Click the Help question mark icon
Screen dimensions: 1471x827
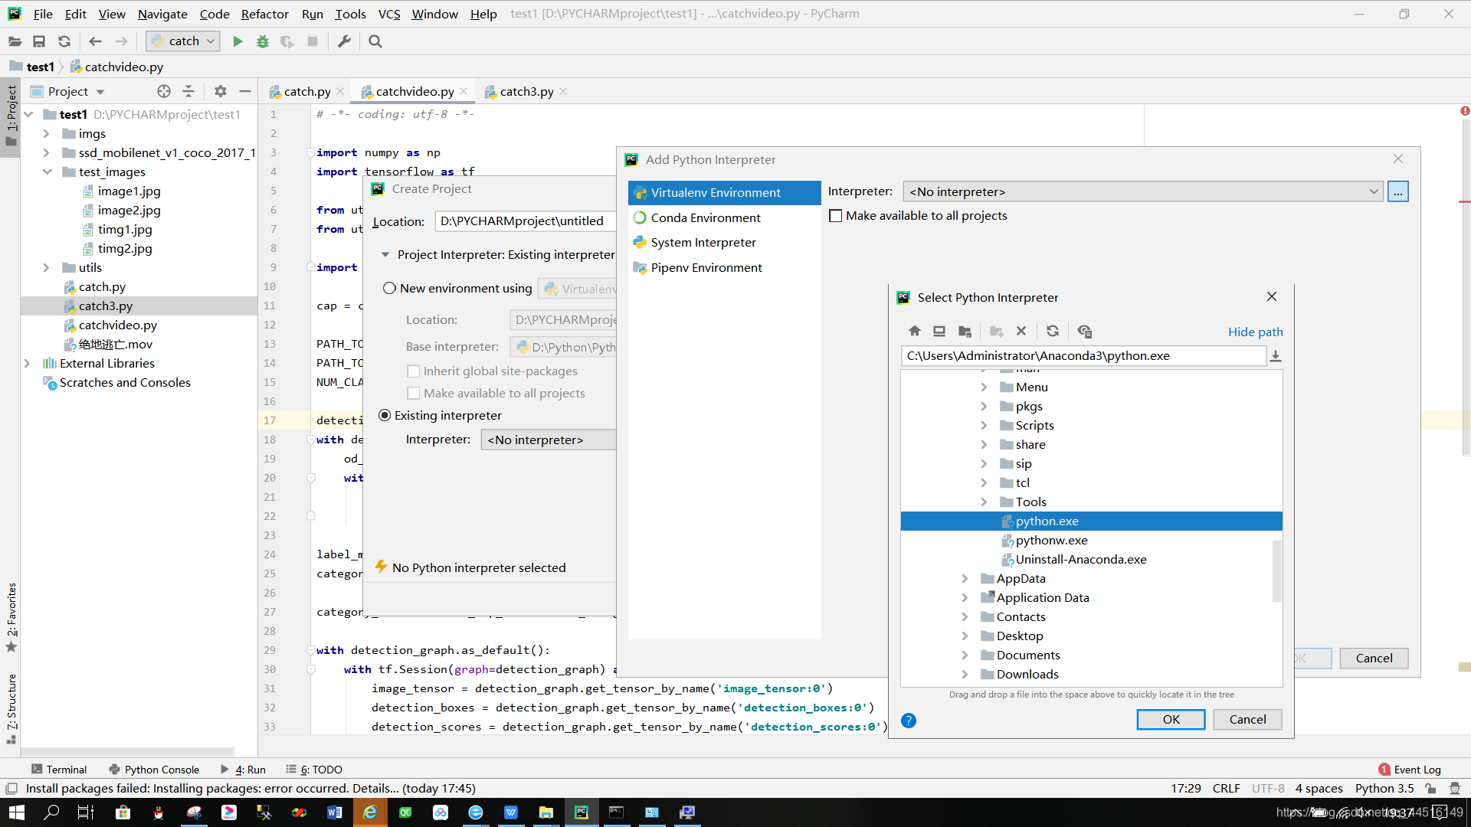click(909, 720)
